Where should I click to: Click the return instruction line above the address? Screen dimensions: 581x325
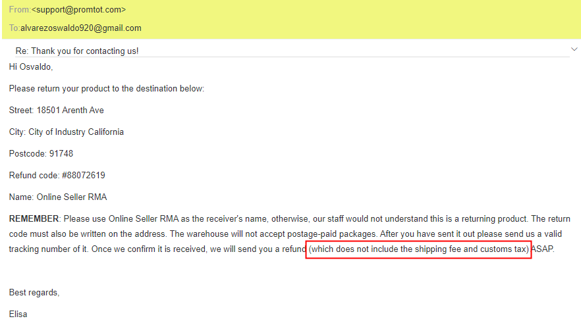coord(107,88)
